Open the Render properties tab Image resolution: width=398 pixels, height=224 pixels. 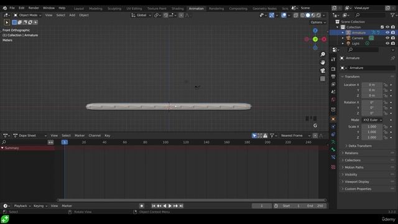[333, 69]
